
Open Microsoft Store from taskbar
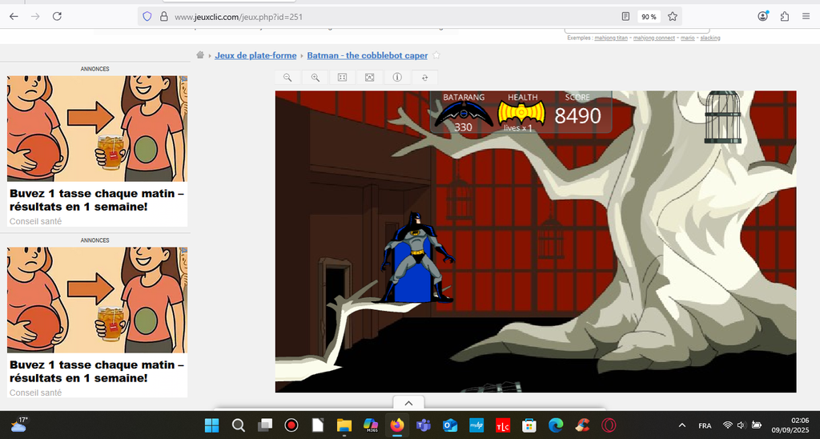coord(529,425)
